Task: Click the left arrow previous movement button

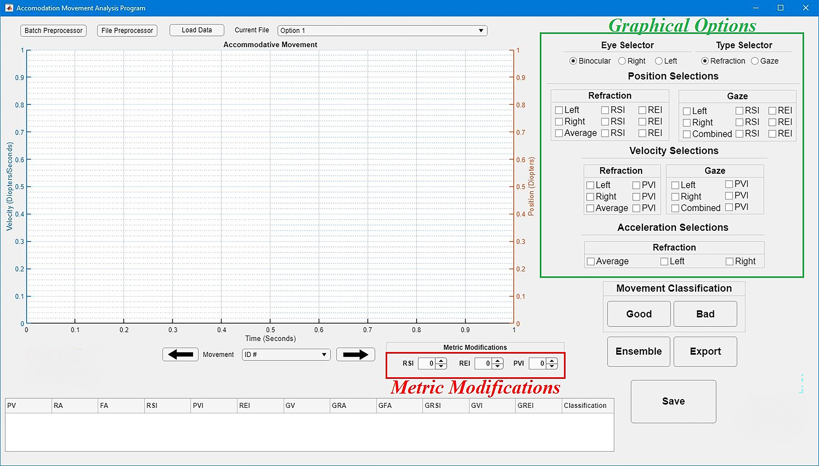Action: click(x=180, y=354)
